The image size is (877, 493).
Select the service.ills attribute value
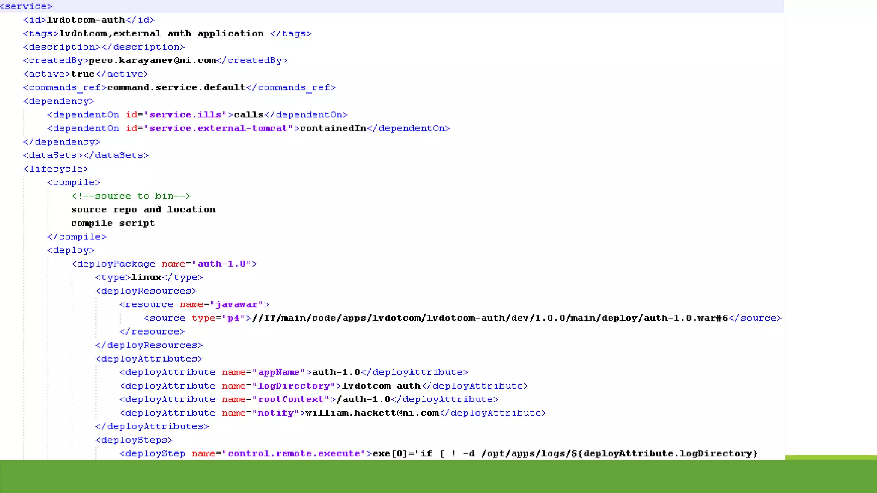185,115
